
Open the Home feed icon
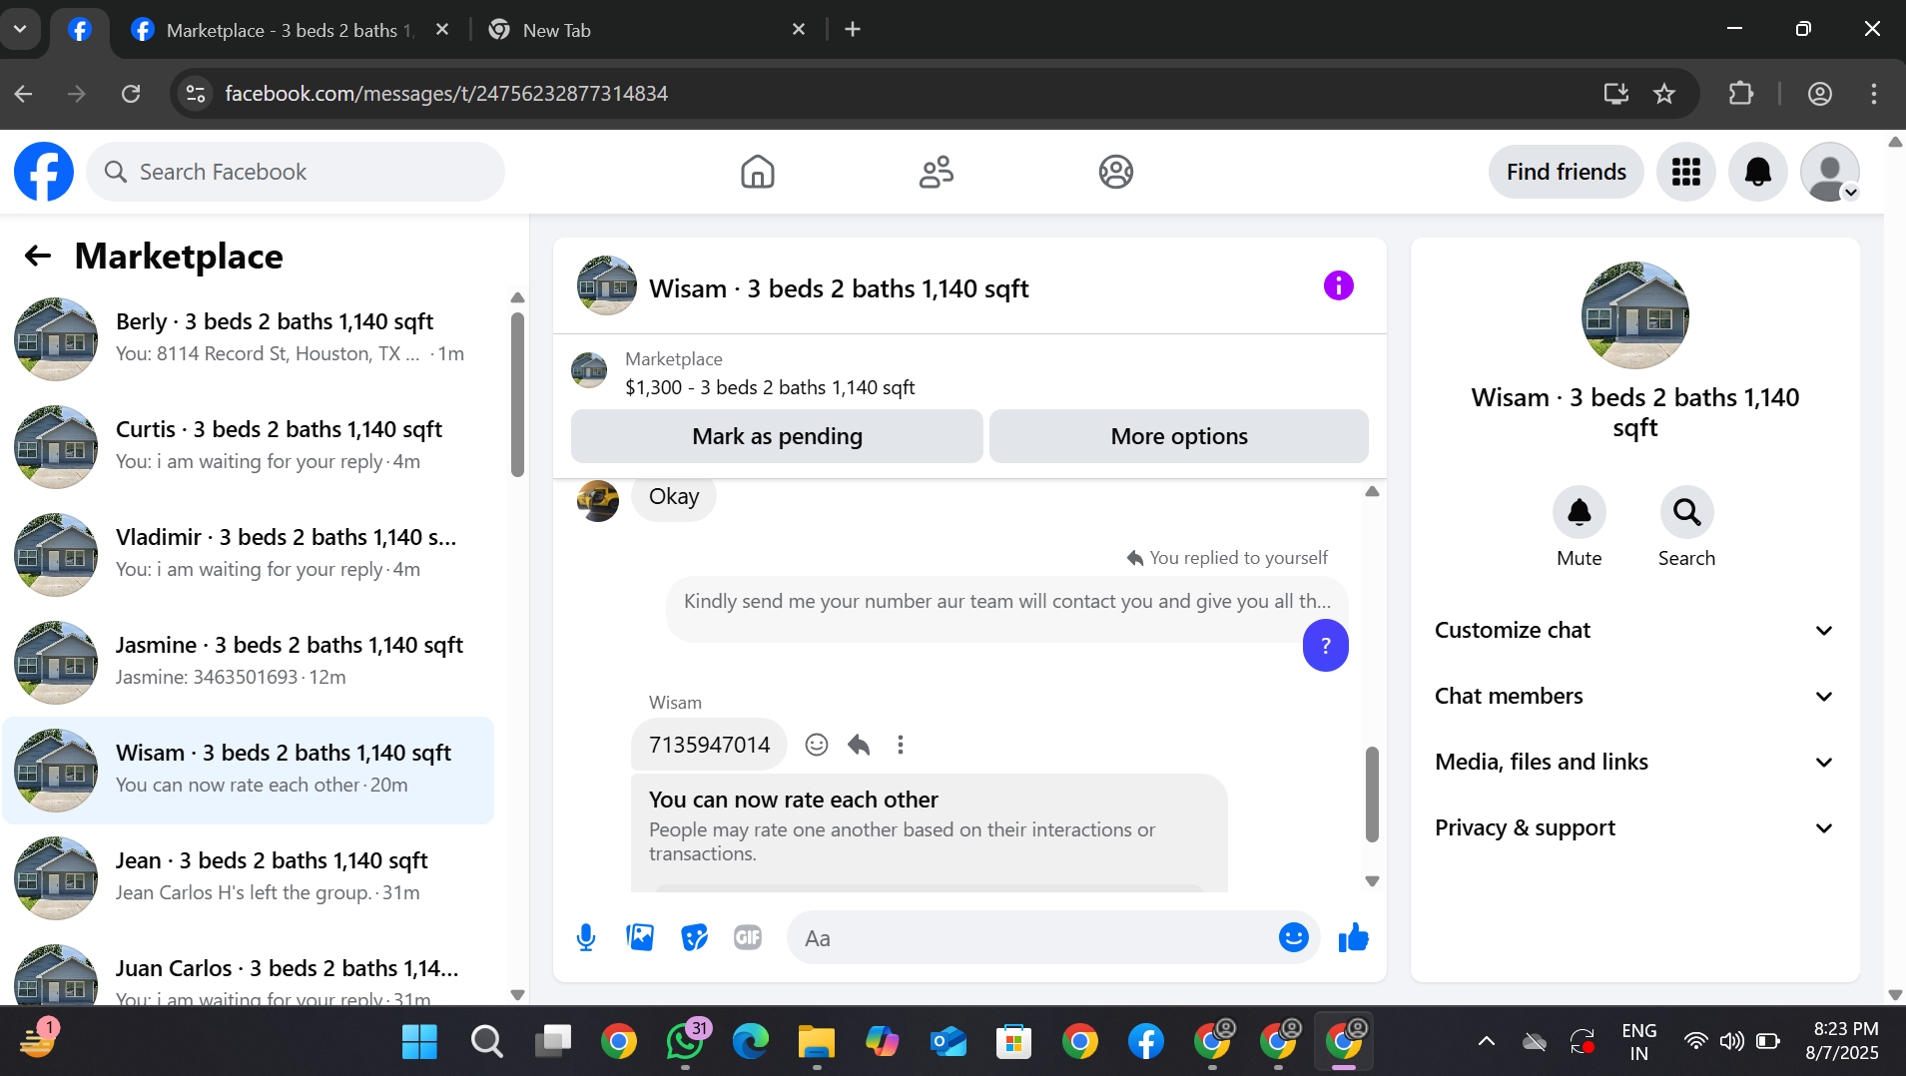(758, 172)
